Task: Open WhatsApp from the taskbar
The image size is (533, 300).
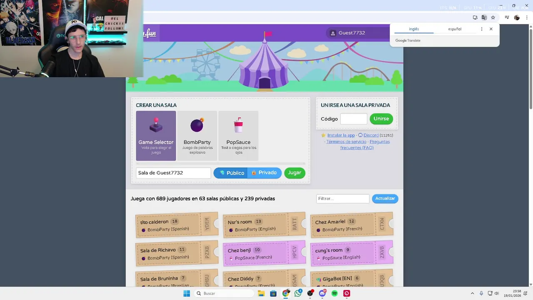Action: (x=298, y=293)
